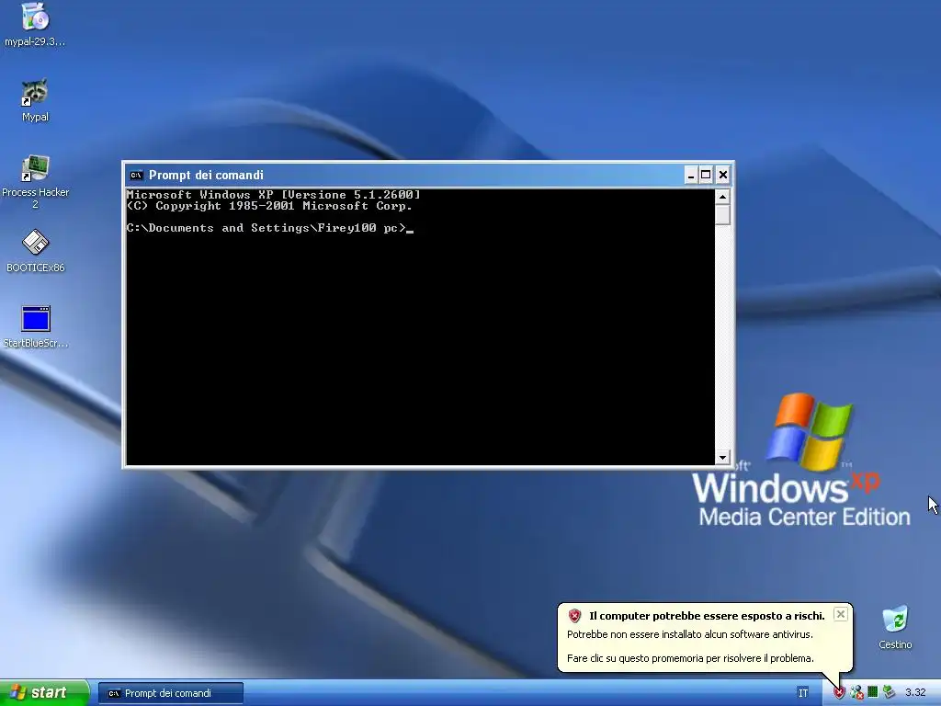This screenshot has height=706, width=941.
Task: Click the command prompt scrollbar thumb
Action: pos(722,215)
